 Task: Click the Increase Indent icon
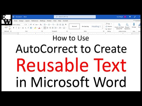[60, 24]
